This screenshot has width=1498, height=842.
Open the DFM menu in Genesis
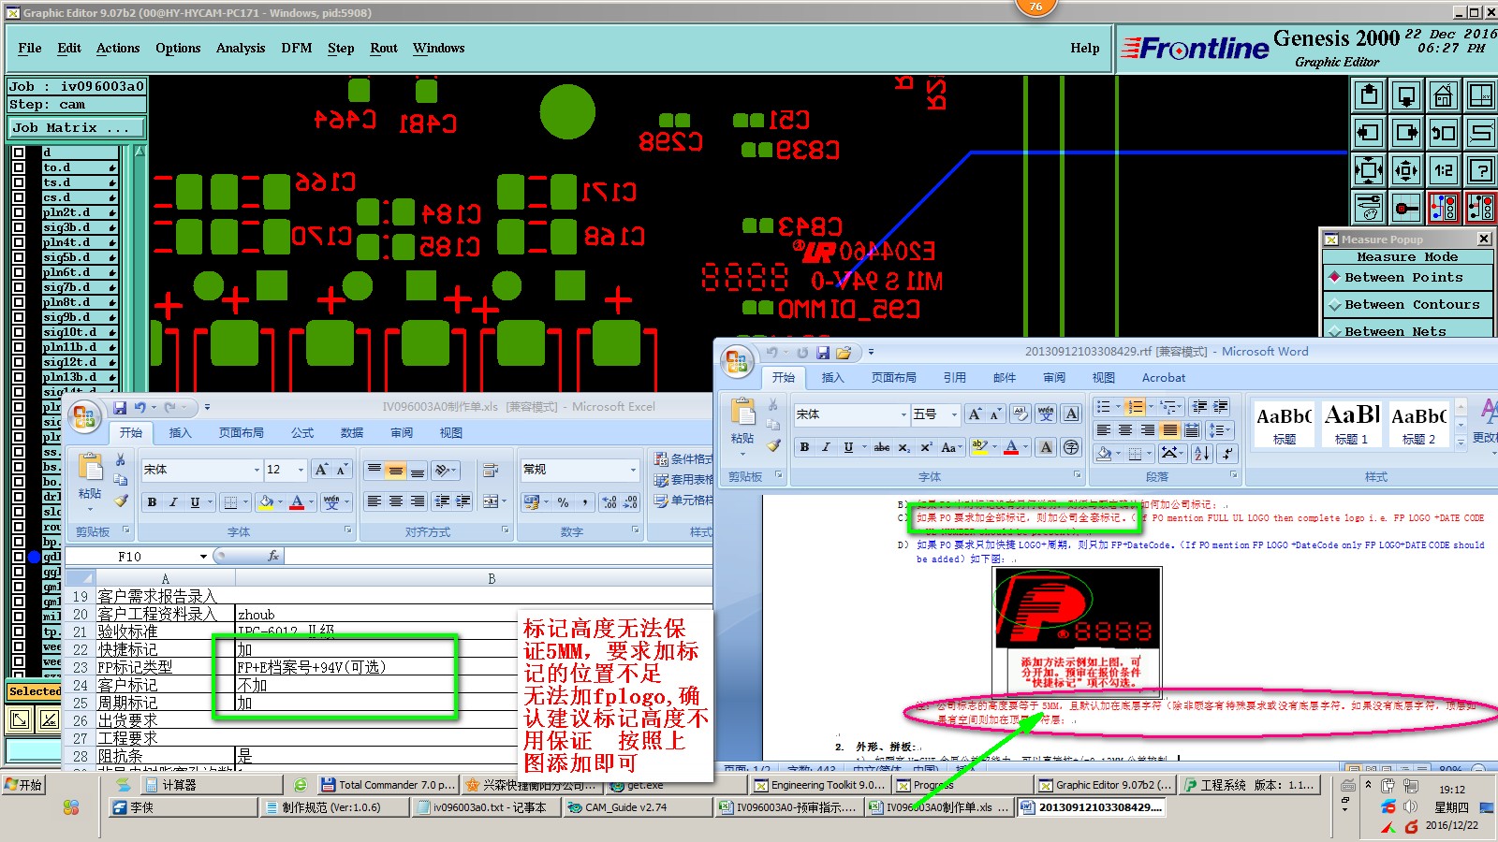[297, 49]
